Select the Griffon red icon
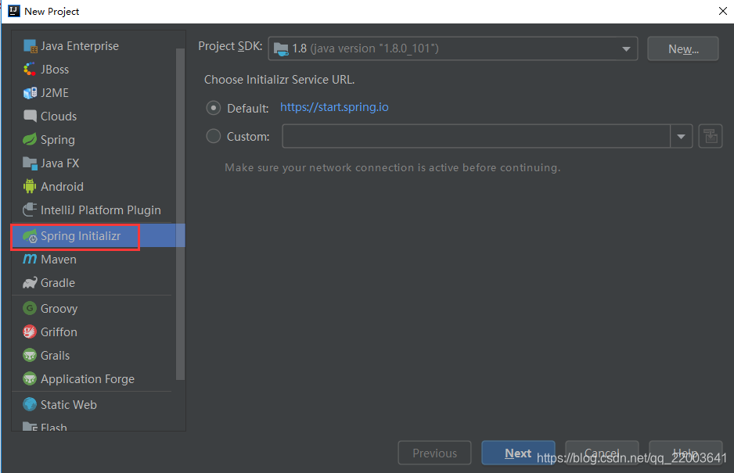The width and height of the screenshot is (734, 473). click(30, 331)
